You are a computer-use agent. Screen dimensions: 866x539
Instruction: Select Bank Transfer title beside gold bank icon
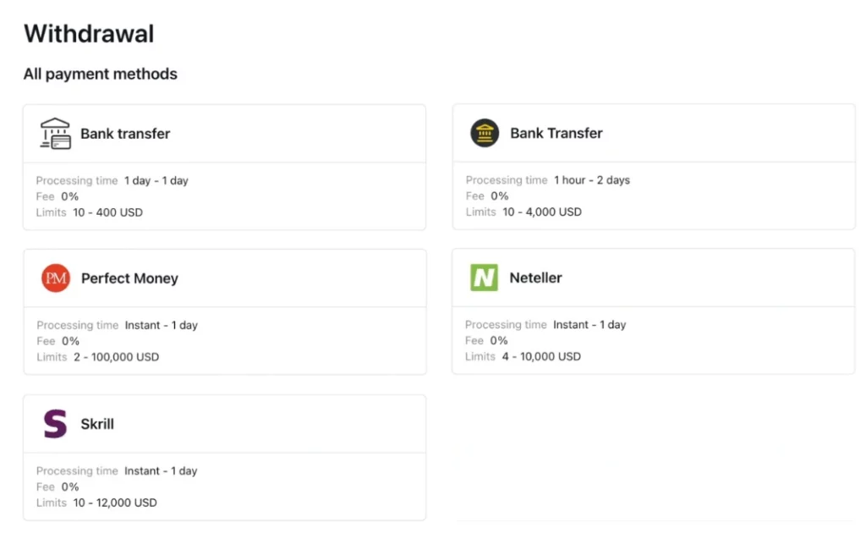coord(556,133)
